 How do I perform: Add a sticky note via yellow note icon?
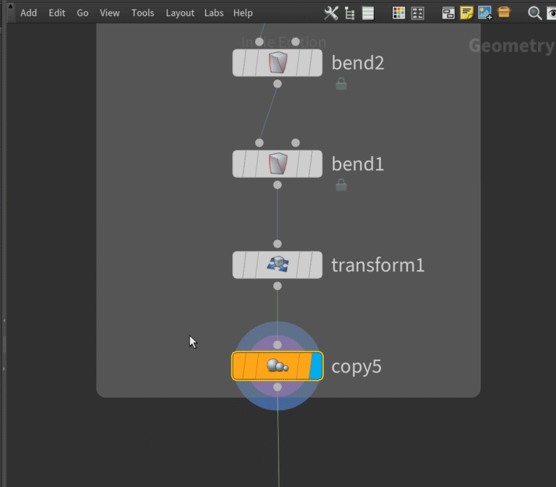click(466, 13)
